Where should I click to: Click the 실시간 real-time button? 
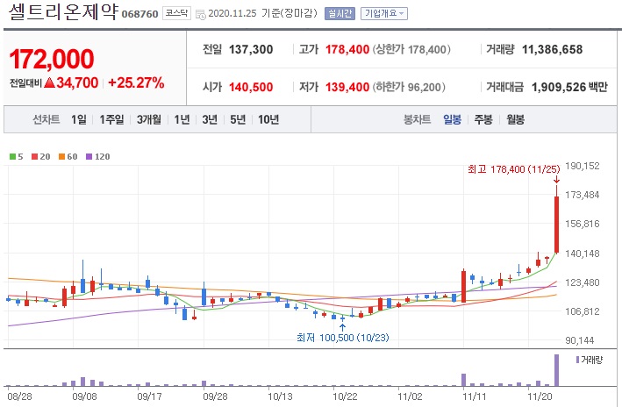(x=340, y=13)
